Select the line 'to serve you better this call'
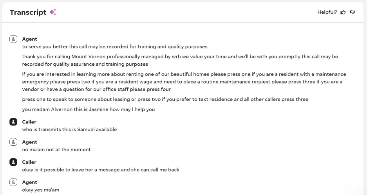This screenshot has width=367, height=195. (x=115, y=47)
